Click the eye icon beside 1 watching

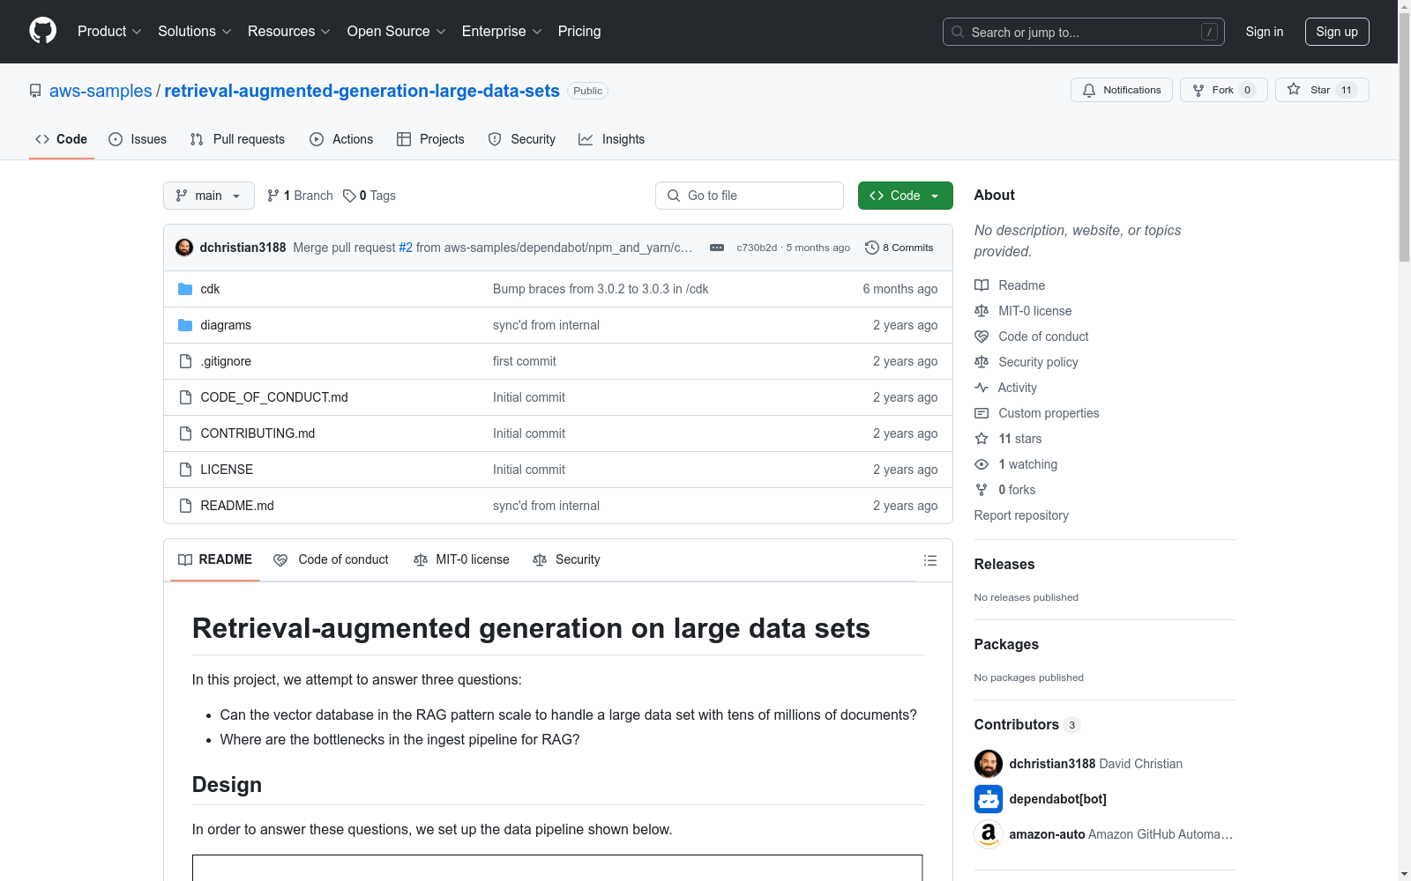982,464
